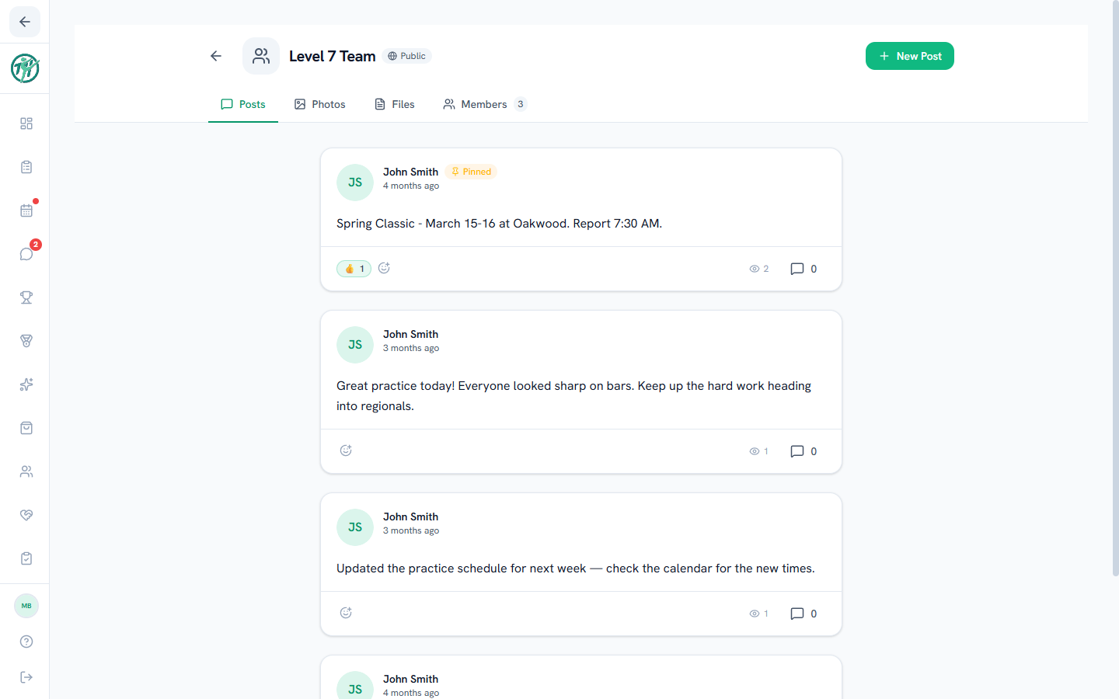Open the dashboard grid icon in sidebar
This screenshot has width=1119, height=699.
click(x=26, y=123)
